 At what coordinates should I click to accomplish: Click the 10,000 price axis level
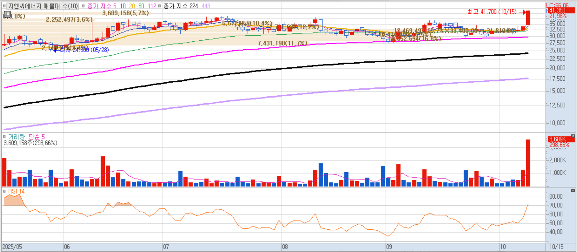557,123
